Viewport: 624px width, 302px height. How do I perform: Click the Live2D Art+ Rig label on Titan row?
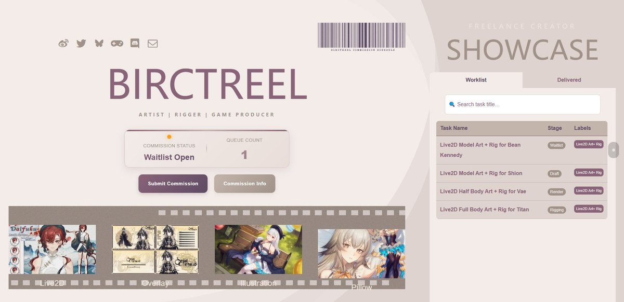pos(589,209)
